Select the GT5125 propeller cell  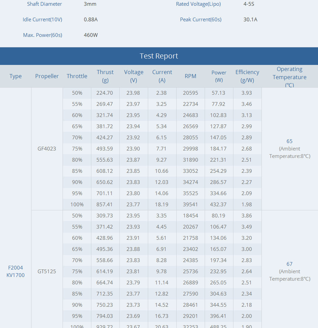pos(47,272)
